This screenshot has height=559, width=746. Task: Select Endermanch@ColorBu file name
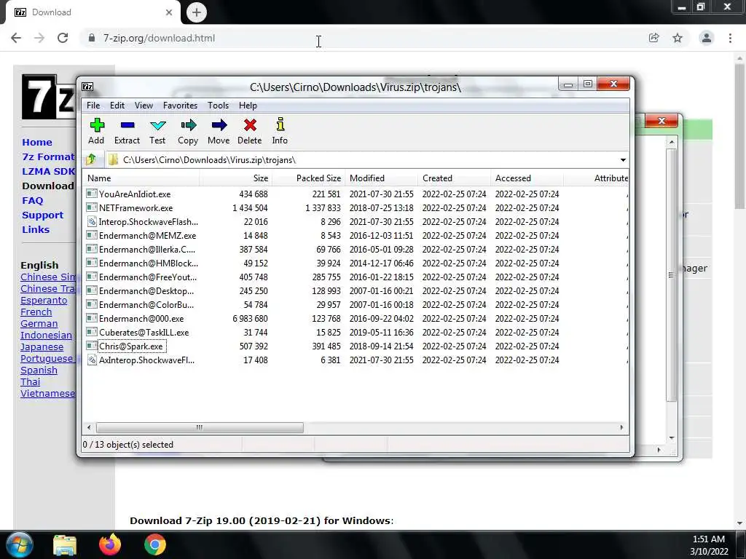click(x=146, y=304)
